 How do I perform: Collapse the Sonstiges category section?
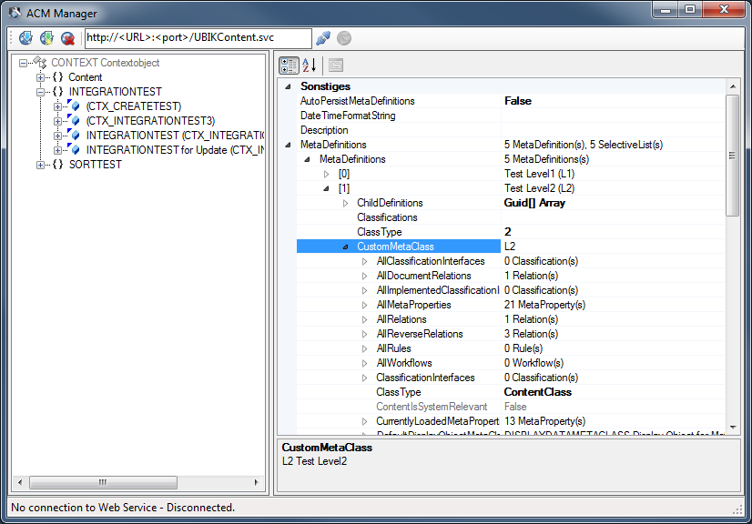tap(289, 86)
